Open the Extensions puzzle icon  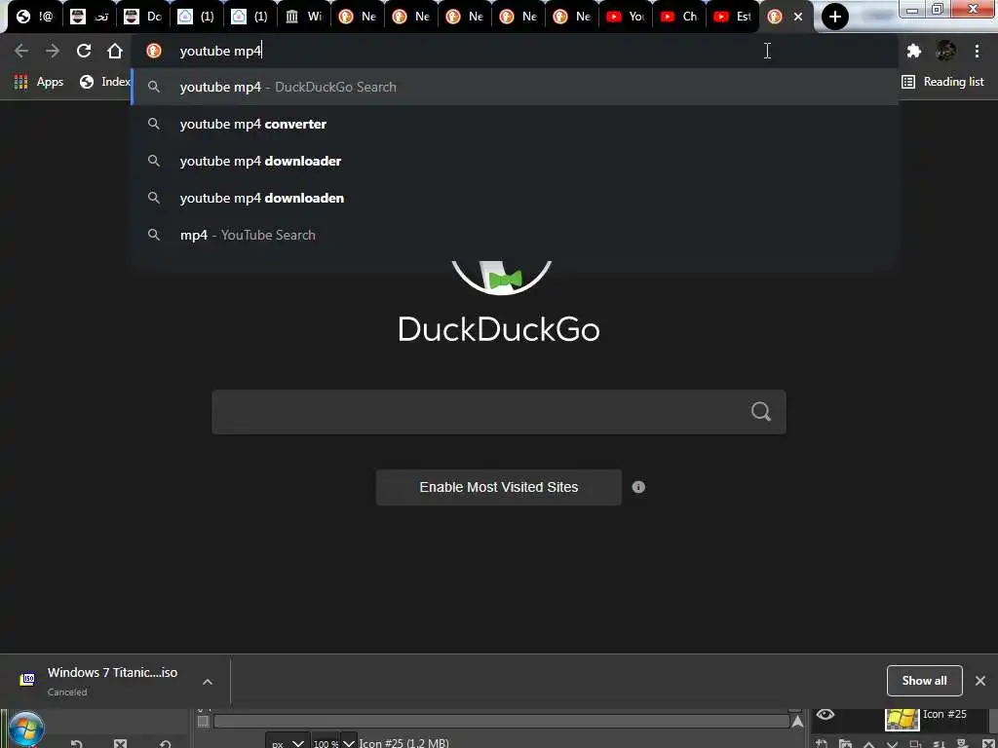pos(914,51)
